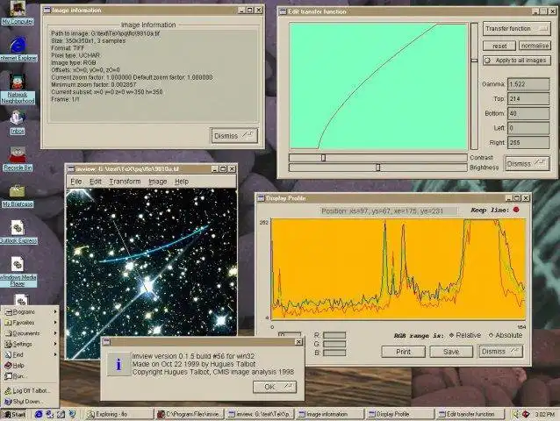Click the Show Desktop quick launch icon

tap(61, 414)
